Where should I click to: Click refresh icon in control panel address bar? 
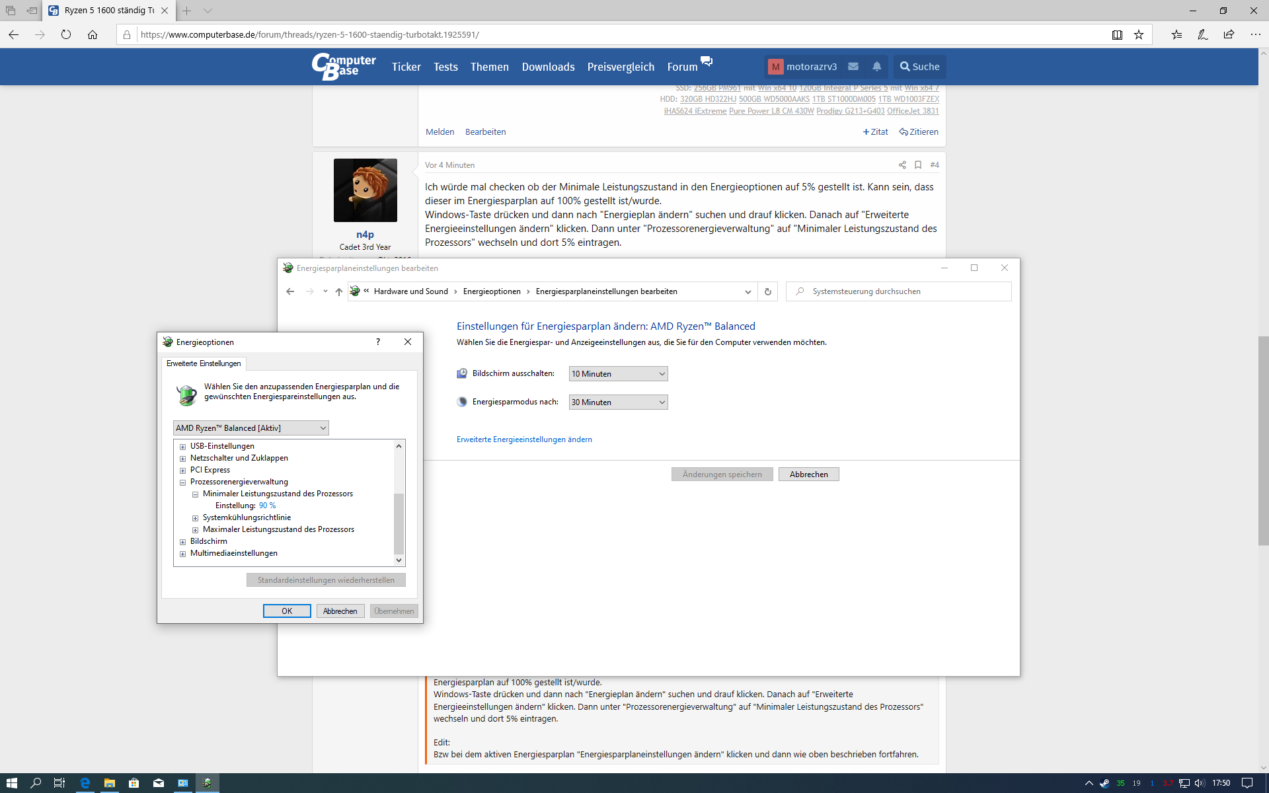(x=767, y=291)
